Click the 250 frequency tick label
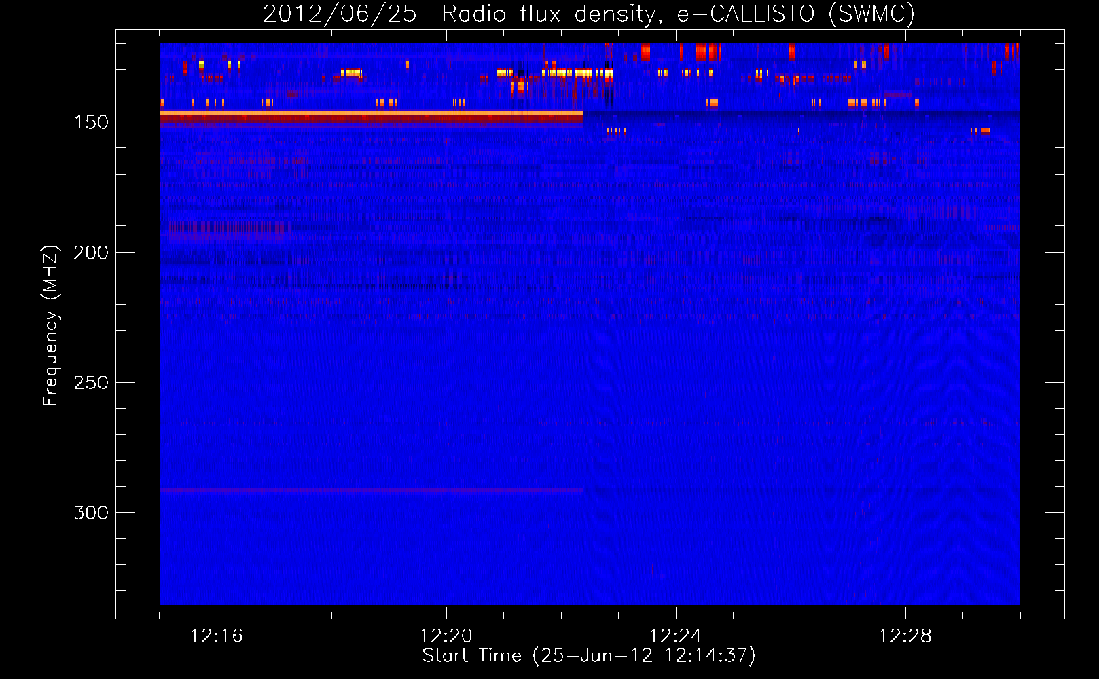This screenshot has height=679, width=1099. 91,383
